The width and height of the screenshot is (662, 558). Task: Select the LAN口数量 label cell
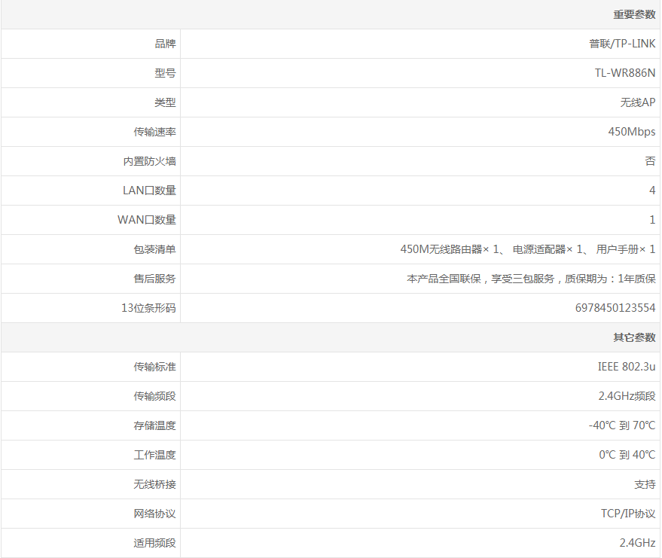tap(91, 191)
